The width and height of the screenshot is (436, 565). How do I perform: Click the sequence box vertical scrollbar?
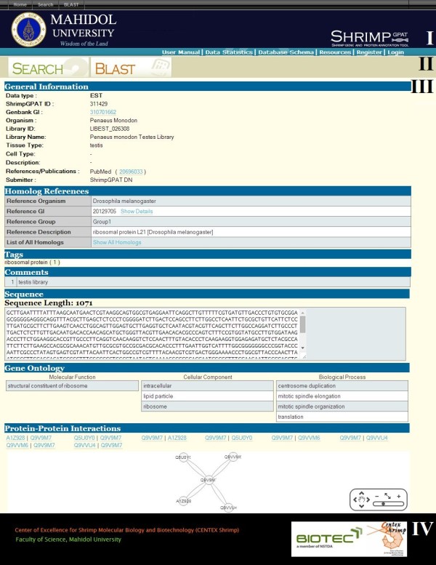pyautogui.click(x=302, y=333)
